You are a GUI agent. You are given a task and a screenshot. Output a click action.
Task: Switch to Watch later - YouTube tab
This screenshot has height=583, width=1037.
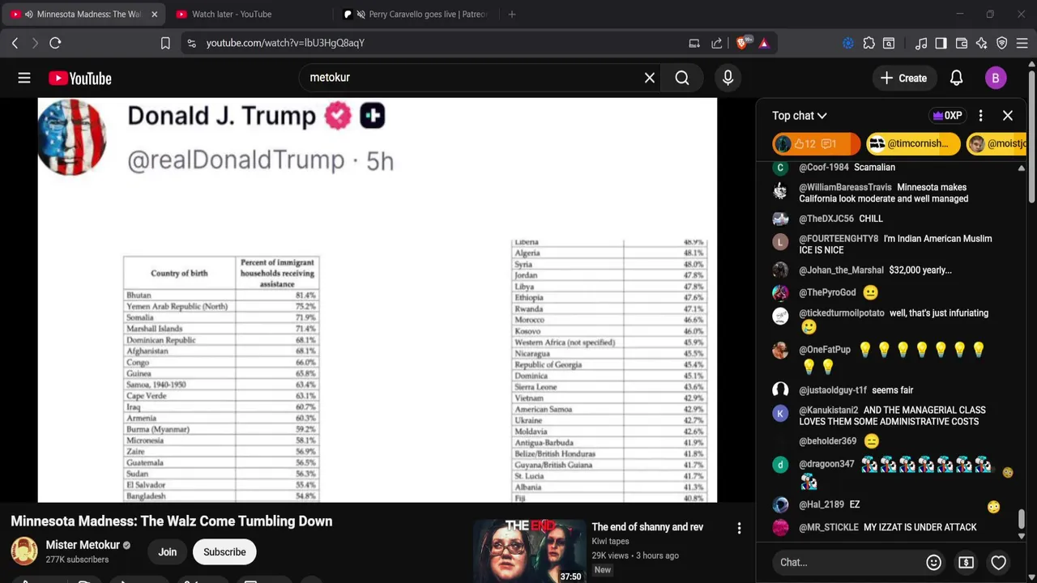coord(232,14)
